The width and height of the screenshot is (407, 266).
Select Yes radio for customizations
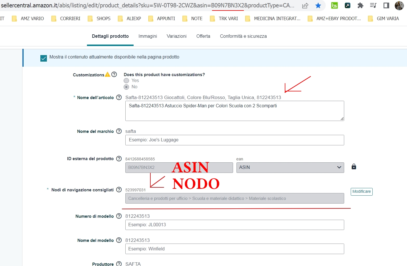(126, 81)
